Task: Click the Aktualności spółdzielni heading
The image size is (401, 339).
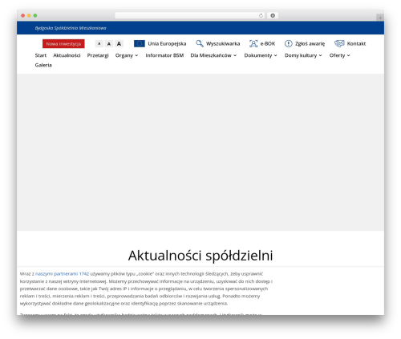Action: click(x=200, y=256)
